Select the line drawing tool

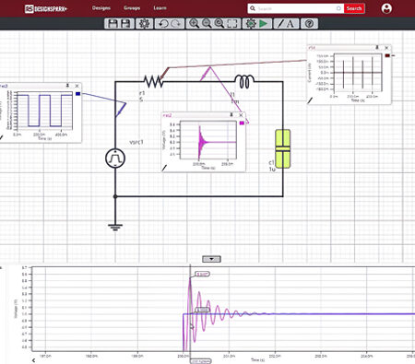[280, 24]
